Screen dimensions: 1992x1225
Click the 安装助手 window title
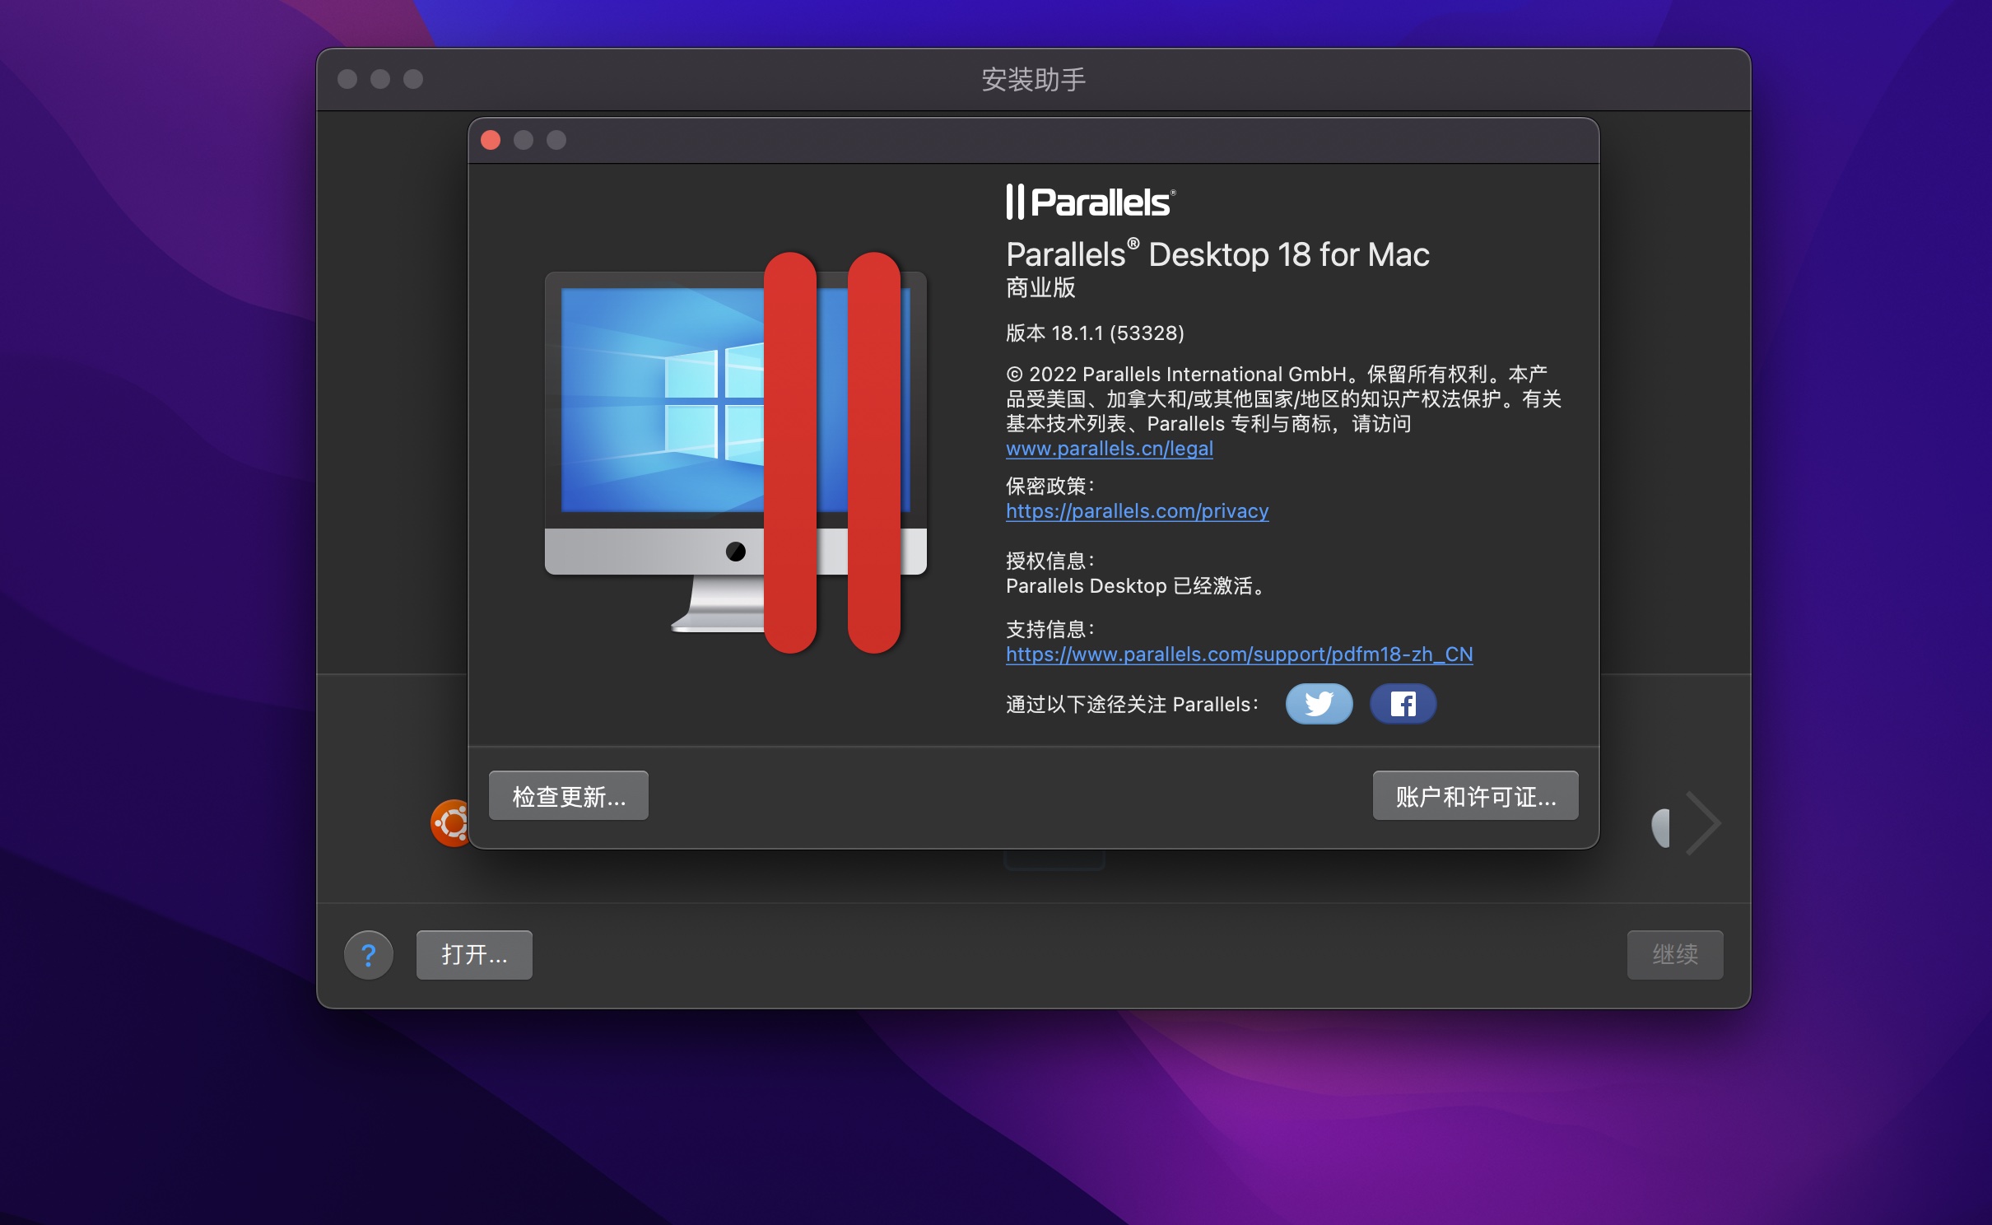1033,80
